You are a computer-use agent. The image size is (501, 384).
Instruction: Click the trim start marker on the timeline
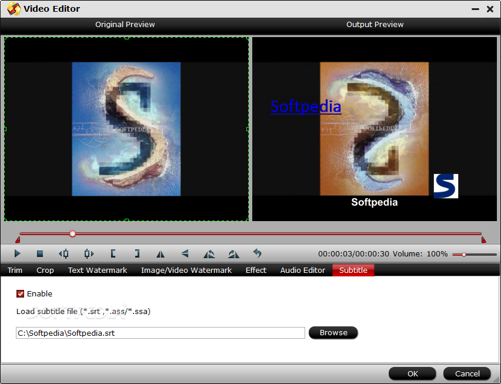tap(18, 239)
